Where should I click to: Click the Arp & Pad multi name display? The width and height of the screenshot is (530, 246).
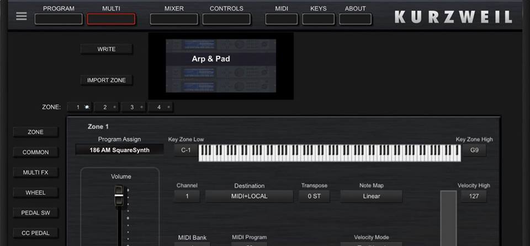221,59
